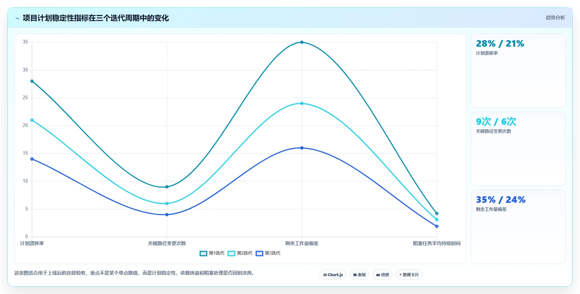Select the 第2迭代 阻塞任务平均持续时间 point
The height and width of the screenshot is (294, 580).
pos(437,220)
